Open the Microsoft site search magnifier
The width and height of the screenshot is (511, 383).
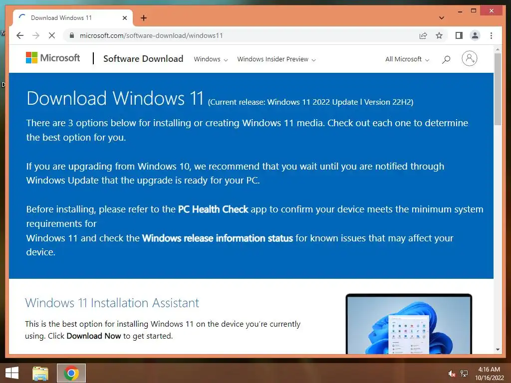pyautogui.click(x=446, y=59)
